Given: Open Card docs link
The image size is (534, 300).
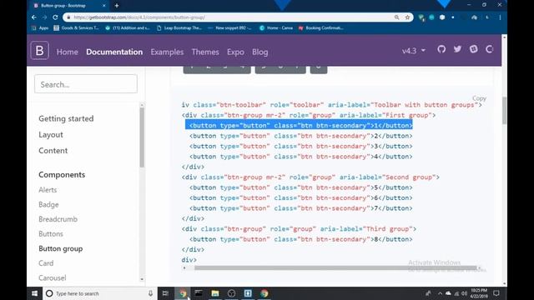Looking at the screenshot, I should pyautogui.click(x=46, y=263).
